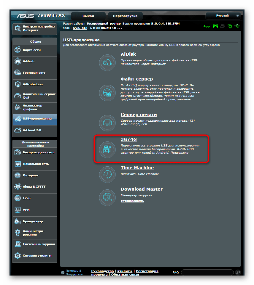Select Беспроводная сеть in sidebar
Viewport: 254px width, 285px height.
[x=34, y=152]
